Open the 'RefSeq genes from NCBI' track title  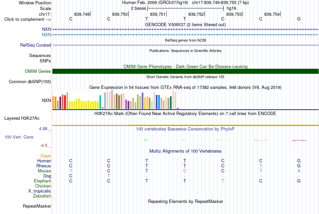click(185, 40)
